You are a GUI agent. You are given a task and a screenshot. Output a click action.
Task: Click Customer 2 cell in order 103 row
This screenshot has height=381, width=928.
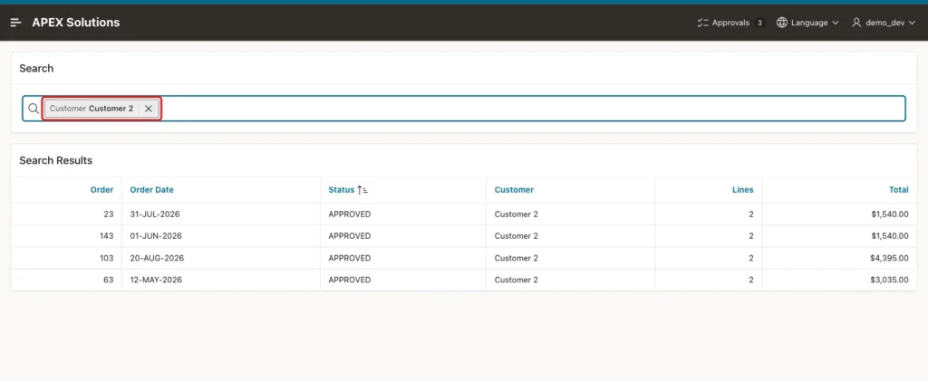(x=516, y=258)
